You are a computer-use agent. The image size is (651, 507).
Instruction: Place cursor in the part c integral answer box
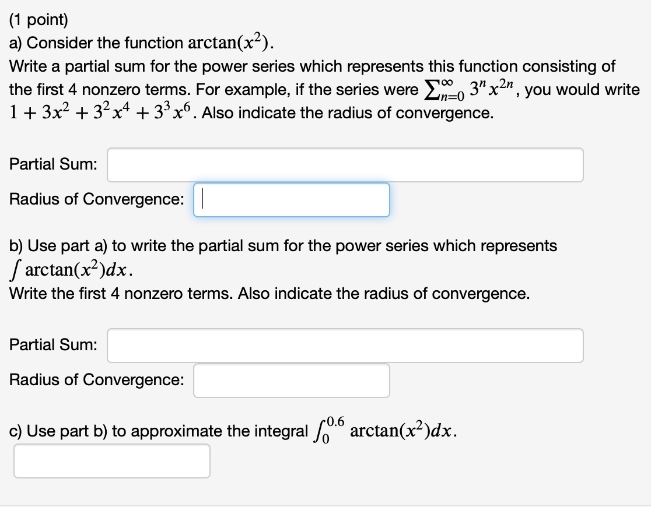click(x=112, y=461)
